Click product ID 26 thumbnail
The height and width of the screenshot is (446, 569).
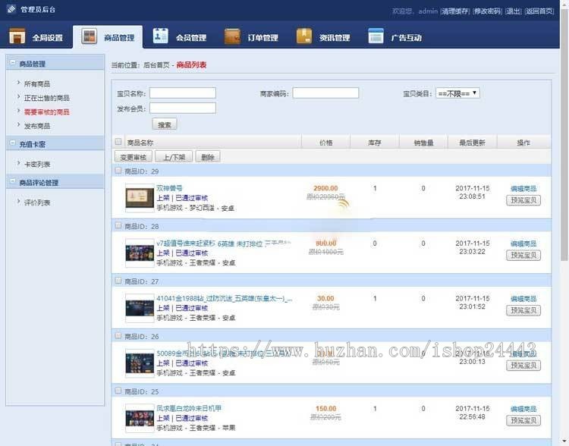click(140, 363)
